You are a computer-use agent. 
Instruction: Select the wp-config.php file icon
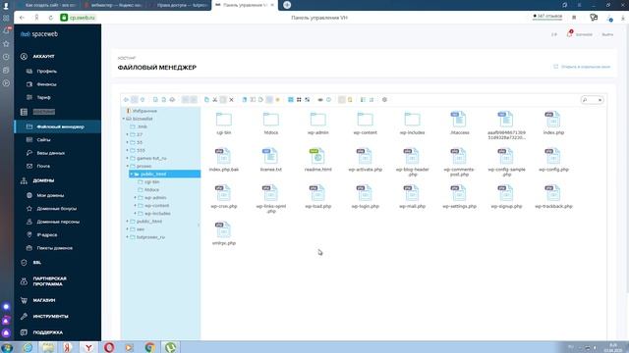[553, 156]
